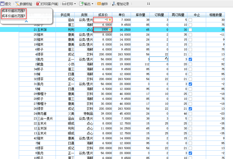Toggle 中止 checkbox for 绿茶 row 4

[190, 54]
